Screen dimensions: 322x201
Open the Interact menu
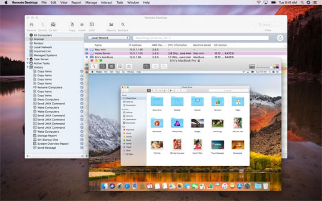point(107,3)
